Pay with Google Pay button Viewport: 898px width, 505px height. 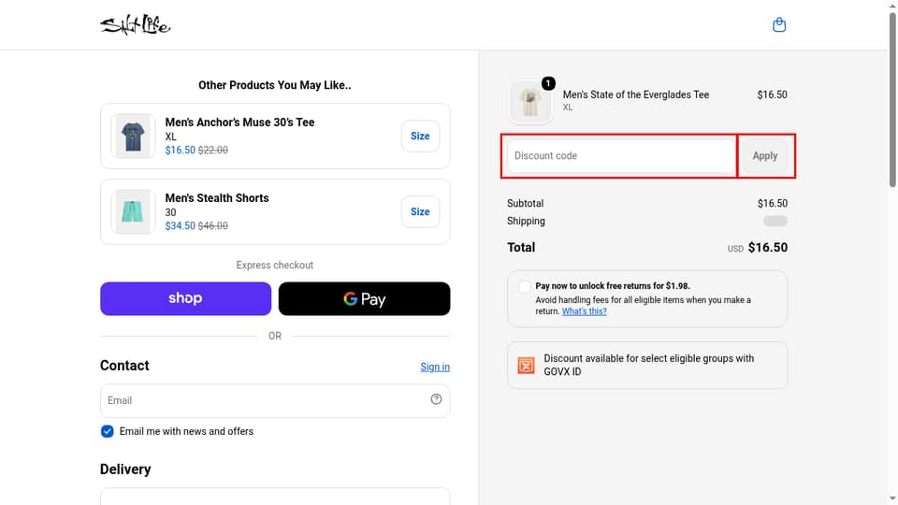[x=364, y=298]
